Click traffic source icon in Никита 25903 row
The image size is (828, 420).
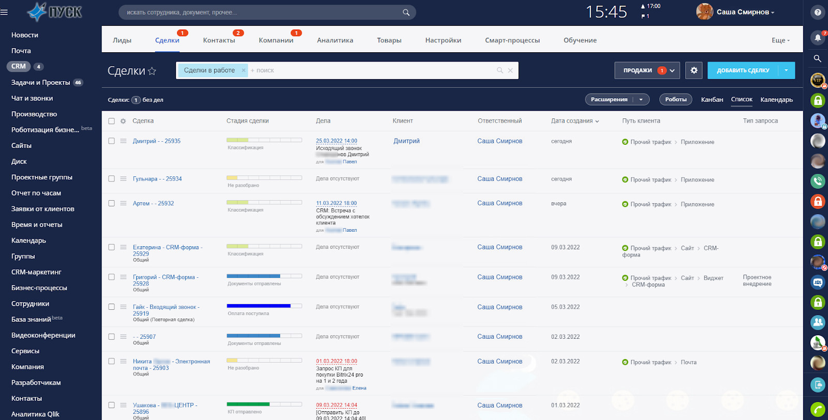625,362
